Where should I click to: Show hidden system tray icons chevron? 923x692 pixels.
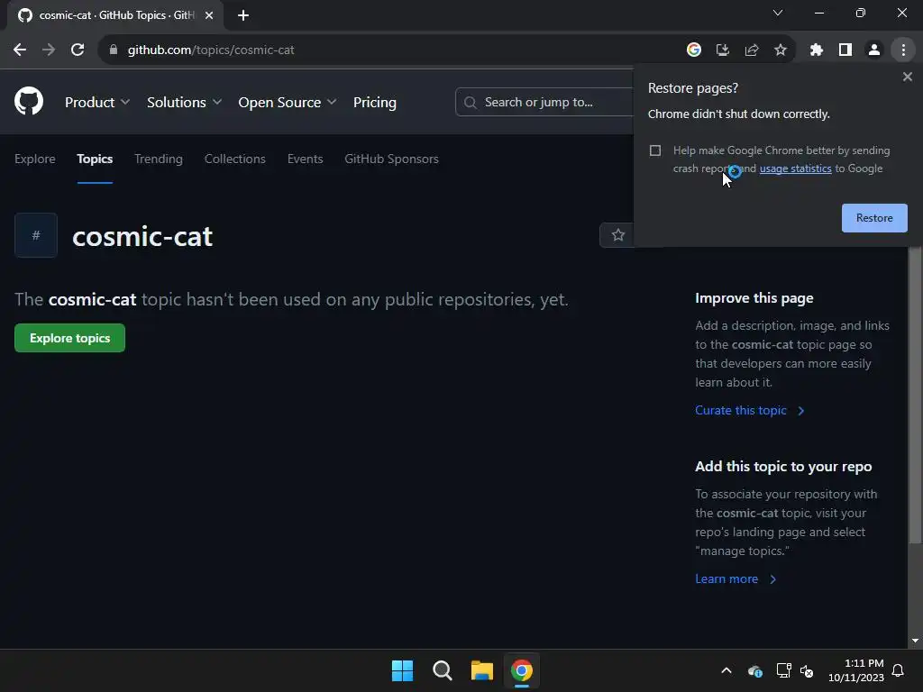pos(727,670)
